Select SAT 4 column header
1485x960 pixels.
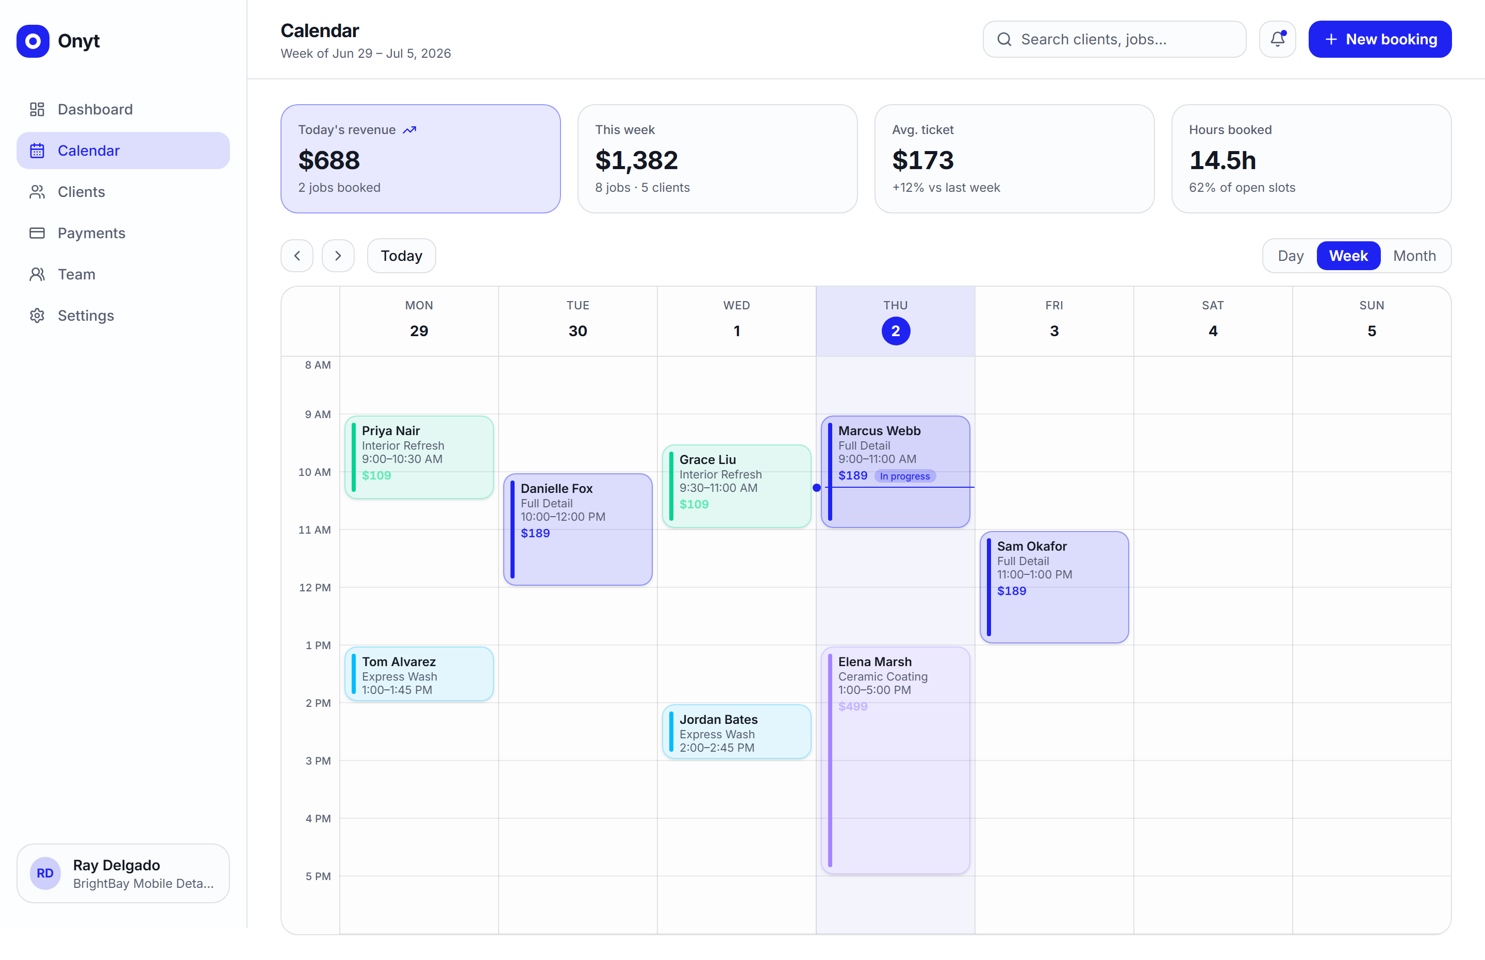(1213, 321)
